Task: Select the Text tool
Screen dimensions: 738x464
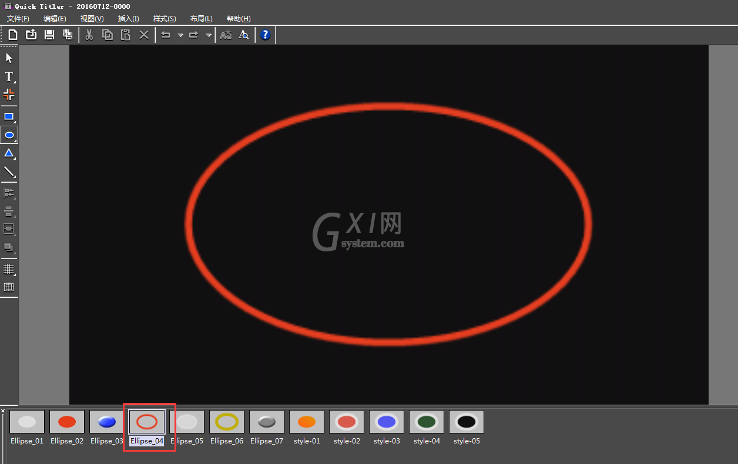Action: tap(9, 76)
